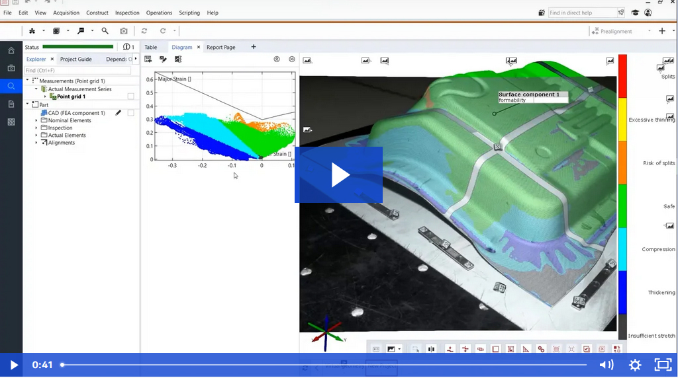Viewport: 678px width, 378px height.
Task: Click the pencil edit icon beside CAD
Action: tap(119, 113)
